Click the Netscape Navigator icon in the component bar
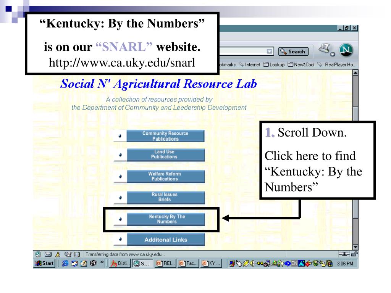This screenshot has height=293, width=391. pyautogui.click(x=38, y=254)
